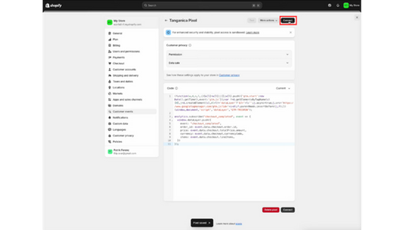Follow the Customer privacy link
This screenshot has height=230, width=404.
point(229,75)
